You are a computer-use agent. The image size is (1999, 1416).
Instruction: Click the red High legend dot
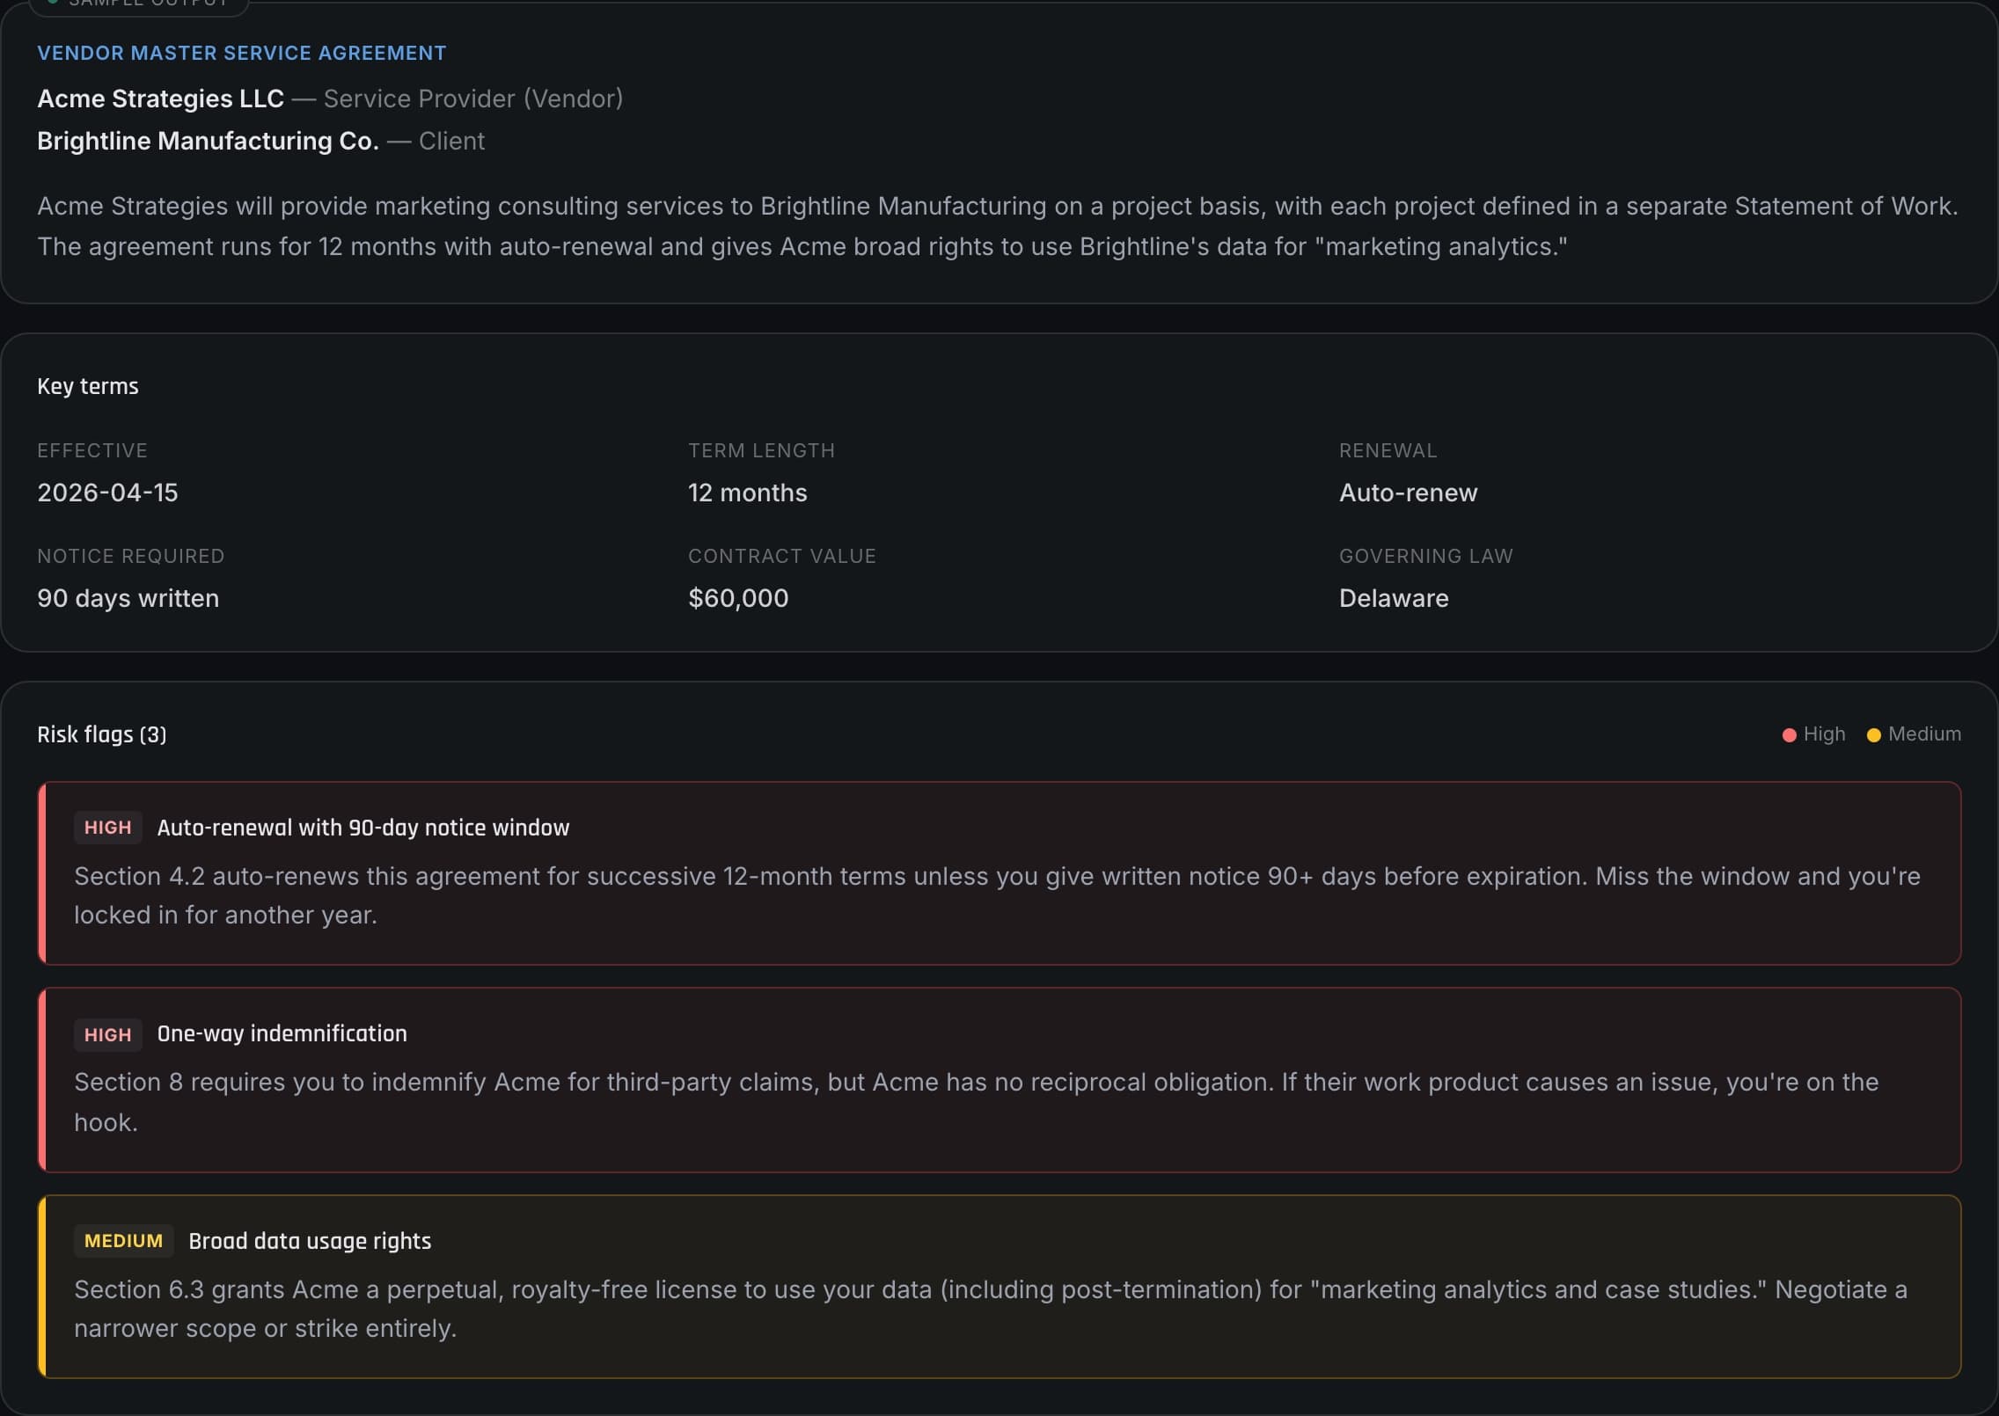[1789, 735]
